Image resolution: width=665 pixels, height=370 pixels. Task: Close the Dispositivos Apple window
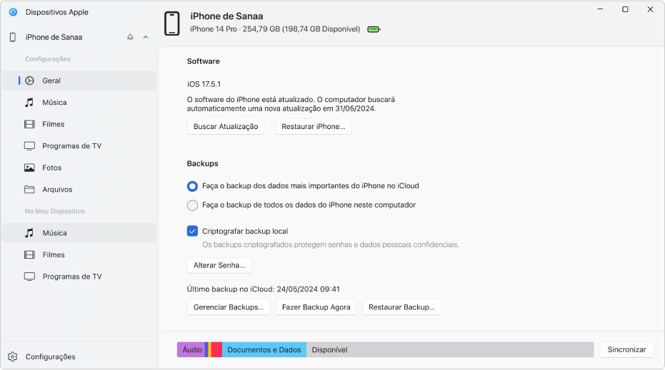(x=650, y=9)
